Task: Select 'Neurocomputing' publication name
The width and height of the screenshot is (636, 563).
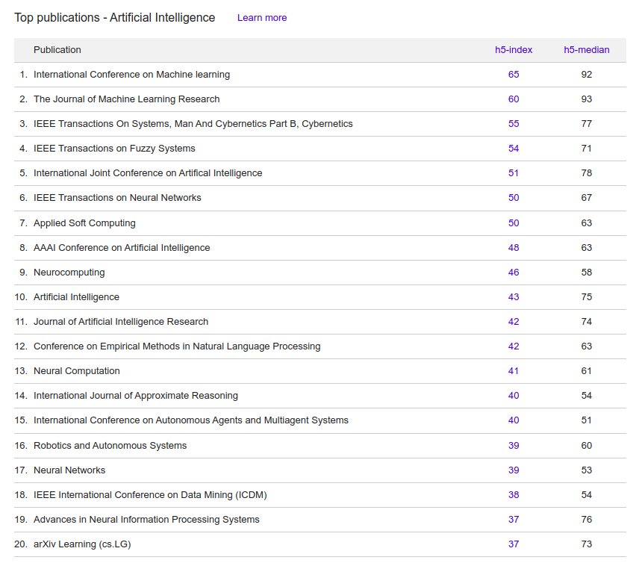Action: point(69,273)
